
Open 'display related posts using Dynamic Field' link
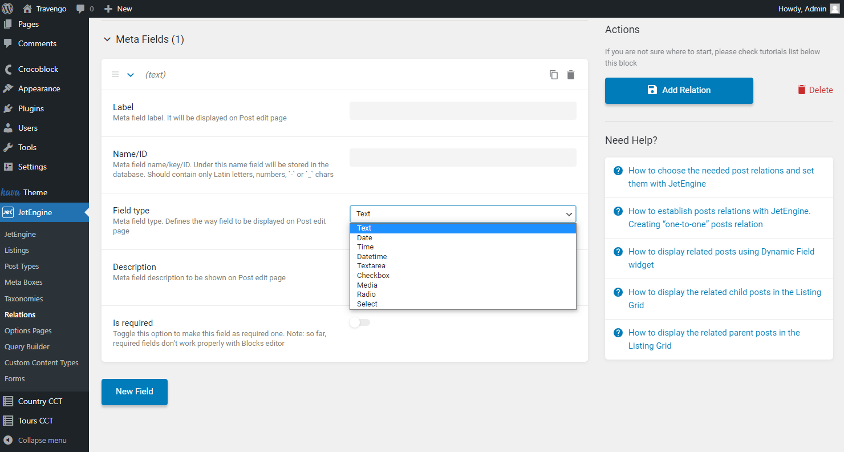point(721,258)
